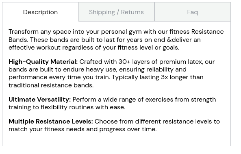
Task: Click the bold Ultimate Versatility heading
Action: click(x=40, y=100)
